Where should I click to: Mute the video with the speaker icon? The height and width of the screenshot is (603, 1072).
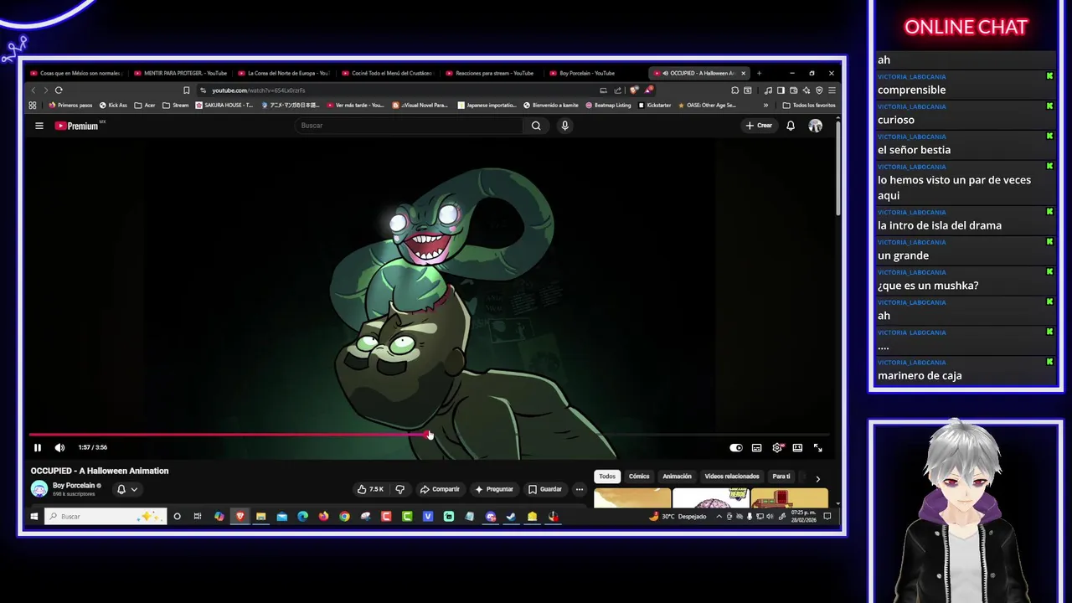pyautogui.click(x=59, y=447)
